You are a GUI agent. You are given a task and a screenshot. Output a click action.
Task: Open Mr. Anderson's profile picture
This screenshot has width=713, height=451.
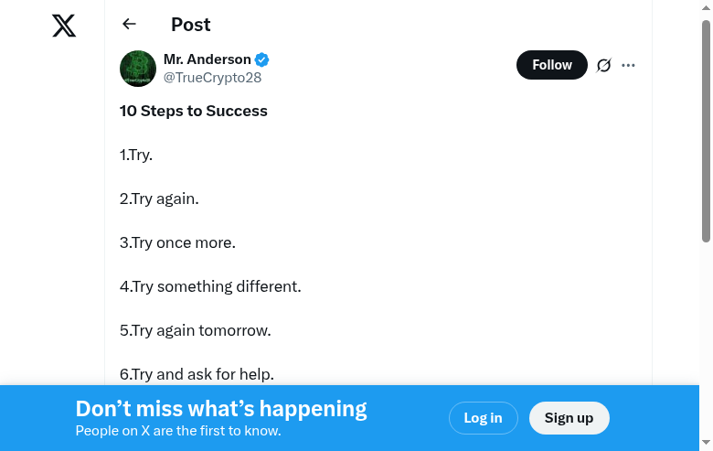138,69
